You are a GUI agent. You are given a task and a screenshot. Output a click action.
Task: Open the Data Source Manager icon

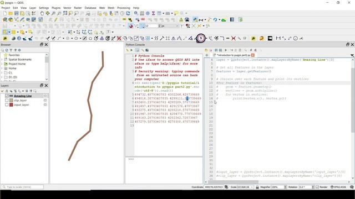(5, 20)
